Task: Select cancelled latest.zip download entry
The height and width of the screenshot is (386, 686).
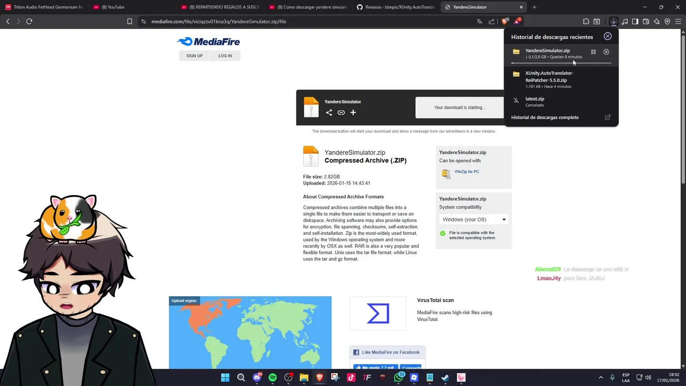Action: pyautogui.click(x=561, y=101)
